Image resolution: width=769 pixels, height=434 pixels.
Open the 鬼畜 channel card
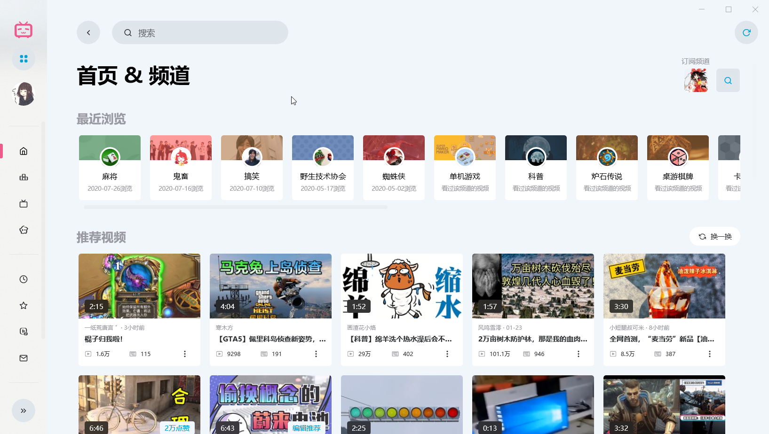pyautogui.click(x=181, y=168)
